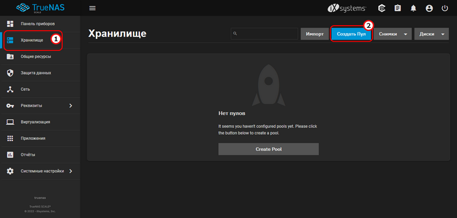Click the Виртуализация laptop icon
Image resolution: width=457 pixels, height=218 pixels.
point(10,122)
